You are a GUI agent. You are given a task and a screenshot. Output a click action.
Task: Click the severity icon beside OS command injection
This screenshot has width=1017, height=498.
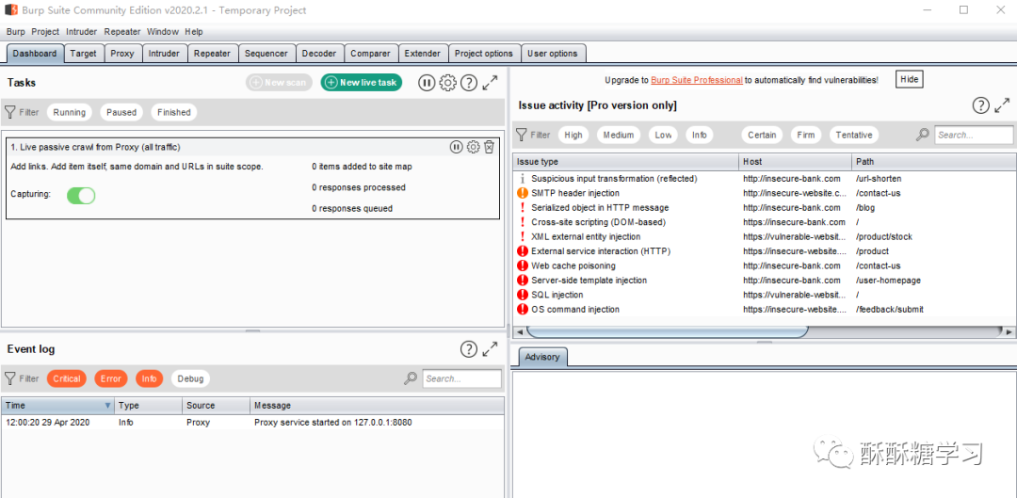click(522, 310)
